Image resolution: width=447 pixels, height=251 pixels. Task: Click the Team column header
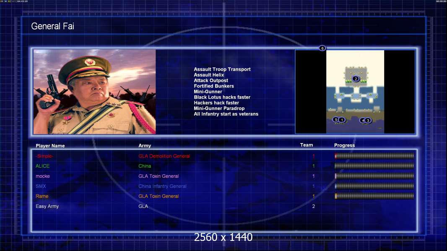click(x=307, y=145)
